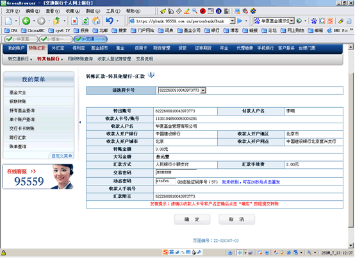Click the blue resend dynamic code link

(251, 182)
